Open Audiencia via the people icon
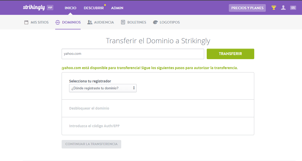Image resolution: width=302 pixels, height=161 pixels. (90, 22)
